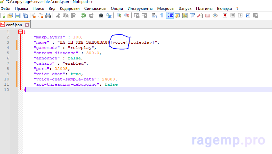Click the Print toolbar icon
The width and height of the screenshot is (272, 154).
48,15
